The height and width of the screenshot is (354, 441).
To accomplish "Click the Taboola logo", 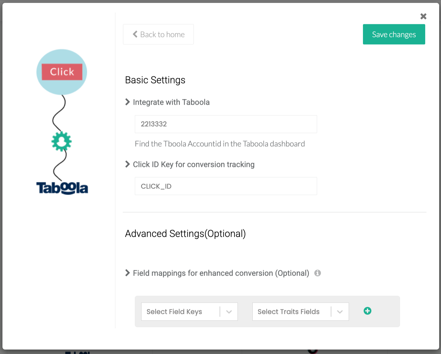I will (62, 188).
